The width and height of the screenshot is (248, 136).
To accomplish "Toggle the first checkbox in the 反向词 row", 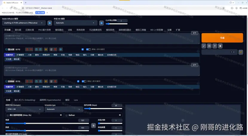I will click(x=78, y=81).
